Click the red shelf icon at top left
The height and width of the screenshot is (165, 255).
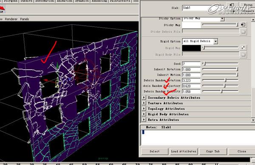tap(2, 9)
